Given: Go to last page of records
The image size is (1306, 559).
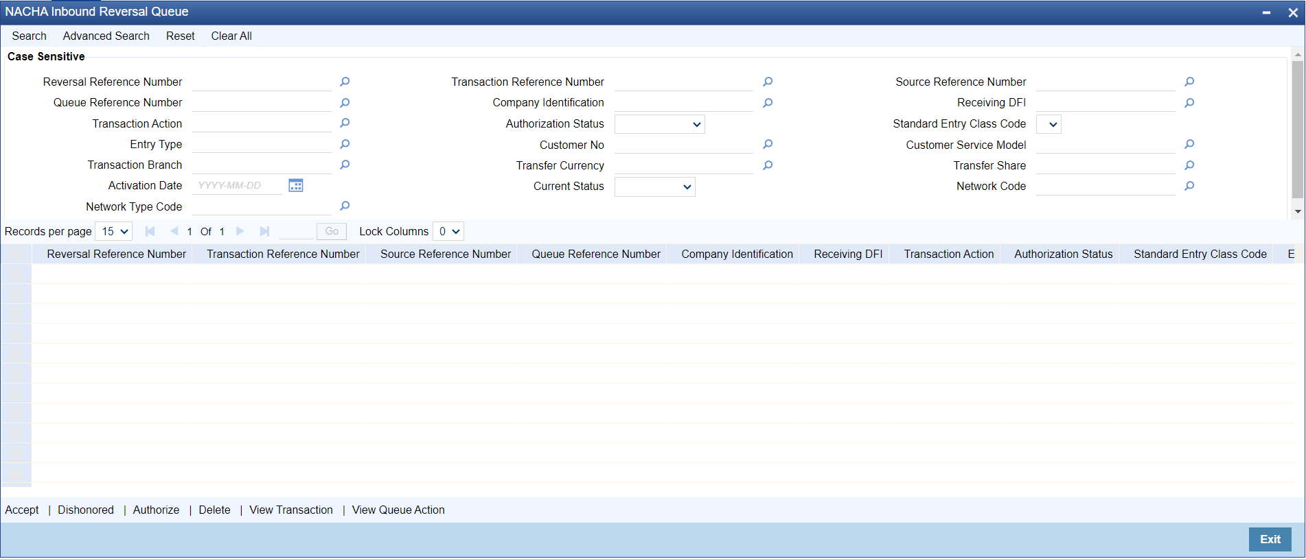Looking at the screenshot, I should tap(264, 231).
